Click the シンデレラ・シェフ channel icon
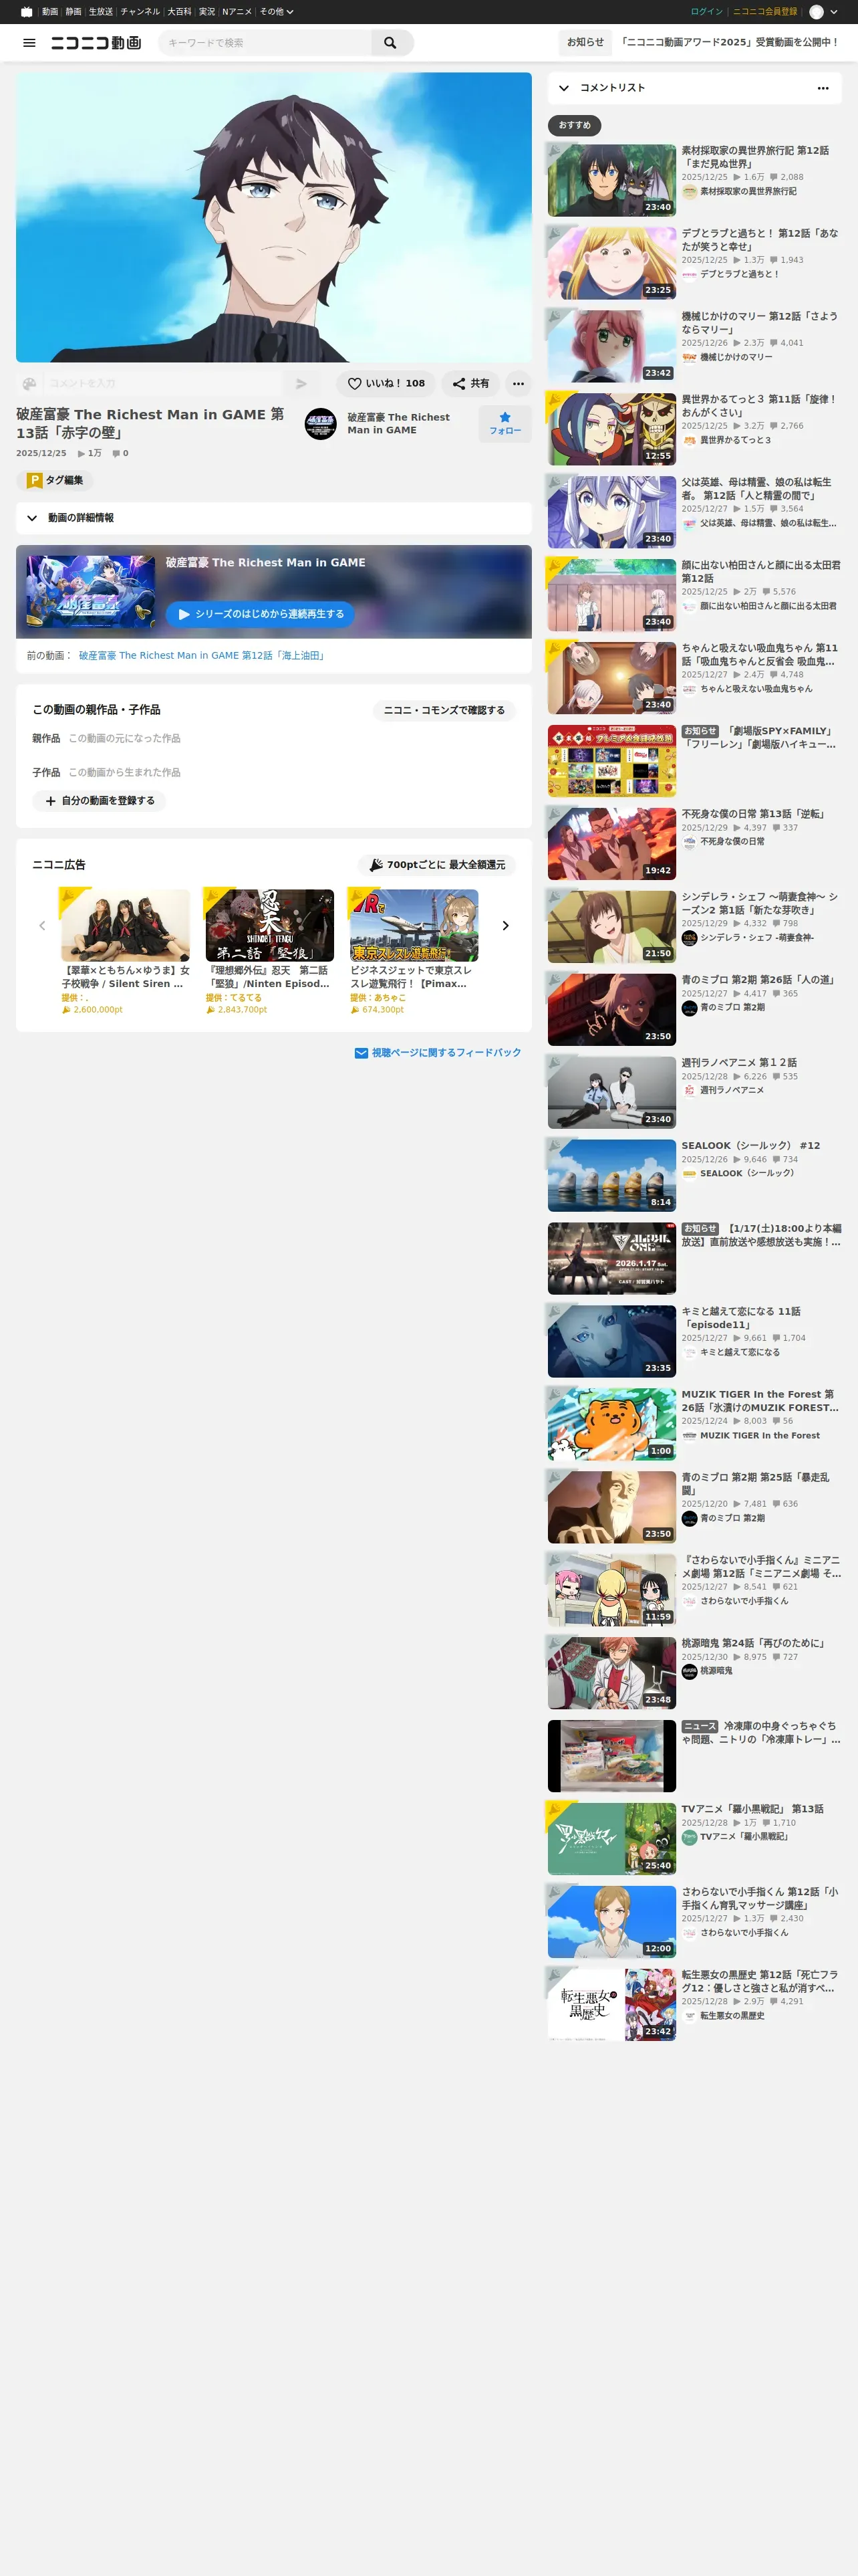 click(689, 938)
